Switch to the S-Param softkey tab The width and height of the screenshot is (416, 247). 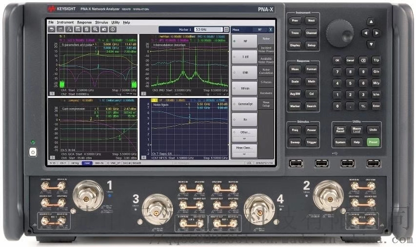tap(266, 82)
